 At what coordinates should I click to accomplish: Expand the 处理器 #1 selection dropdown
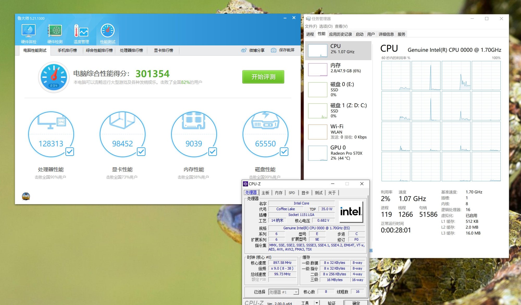296,292
